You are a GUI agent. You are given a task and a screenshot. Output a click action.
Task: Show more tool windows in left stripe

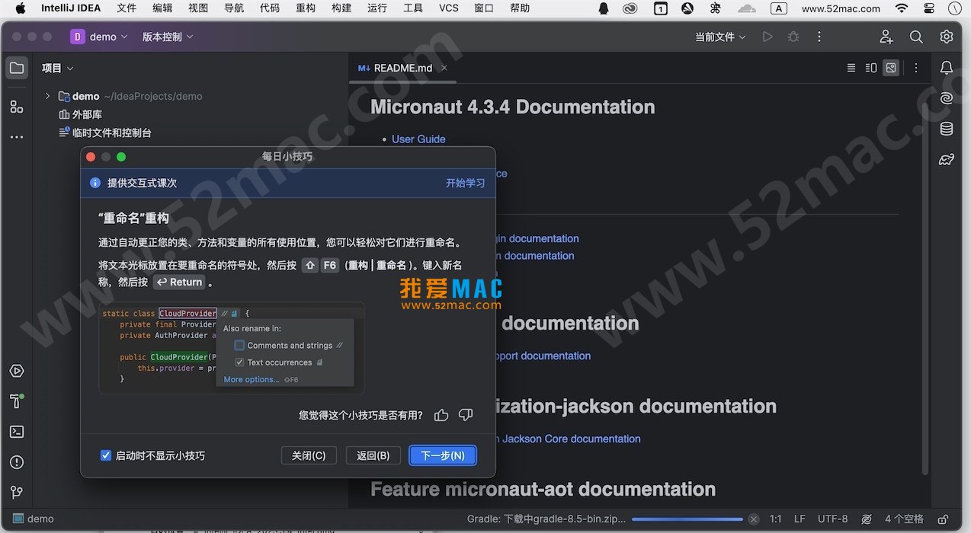[x=16, y=138]
